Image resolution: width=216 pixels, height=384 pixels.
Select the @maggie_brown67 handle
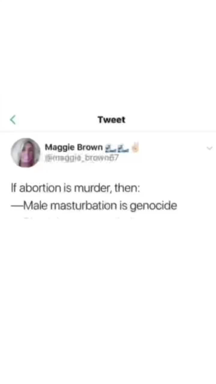point(82,157)
